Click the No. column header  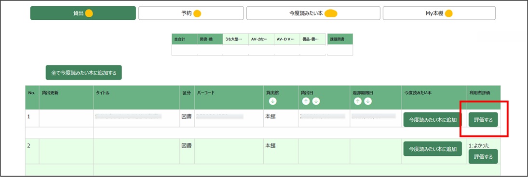point(32,97)
